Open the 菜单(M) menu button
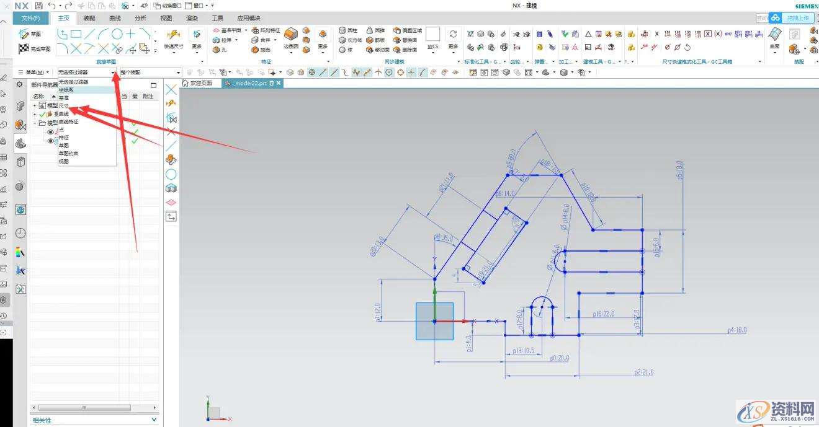Image resolution: width=819 pixels, height=427 pixels. (x=34, y=73)
